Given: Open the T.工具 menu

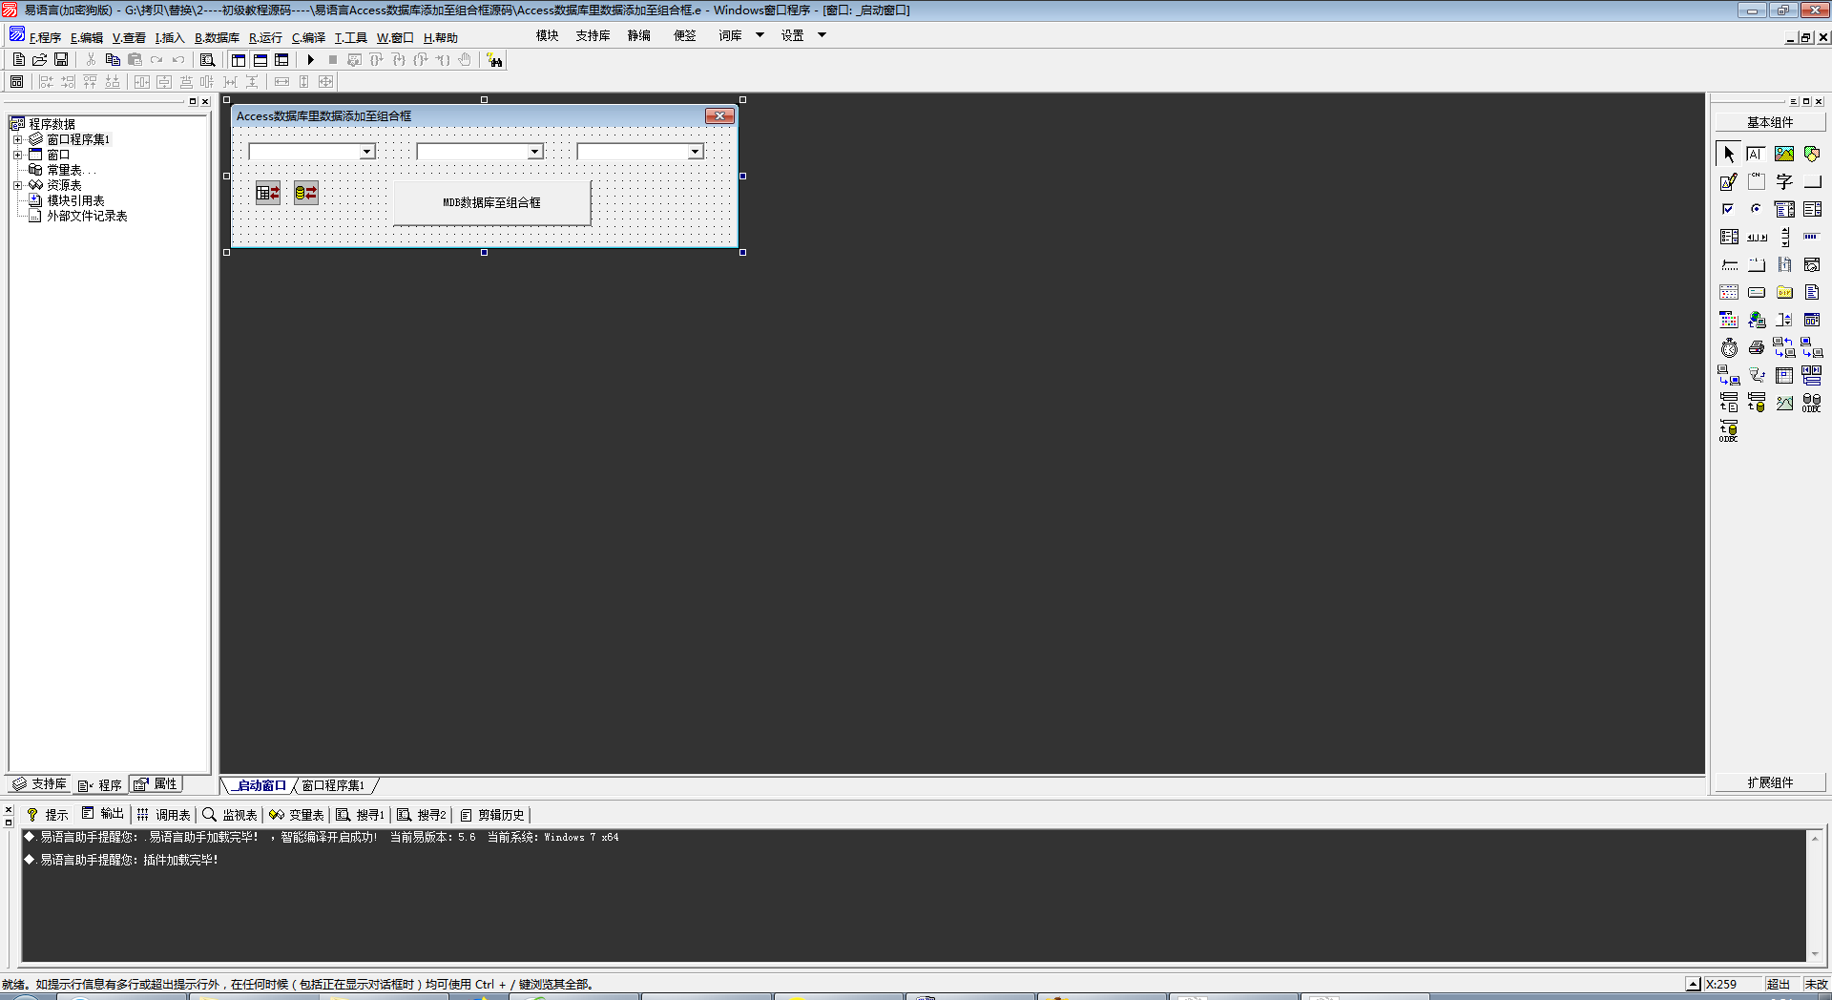Looking at the screenshot, I should tap(350, 37).
